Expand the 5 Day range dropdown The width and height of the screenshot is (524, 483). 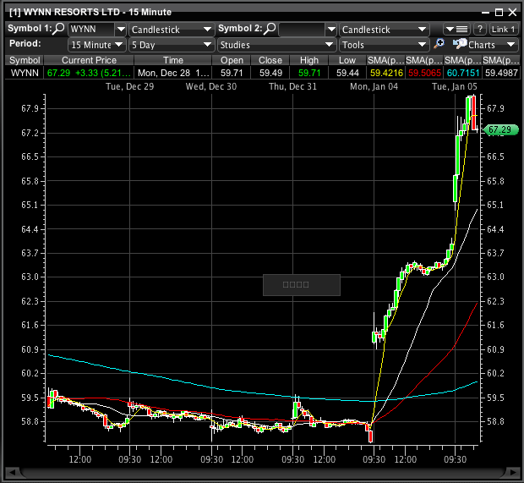(x=207, y=45)
